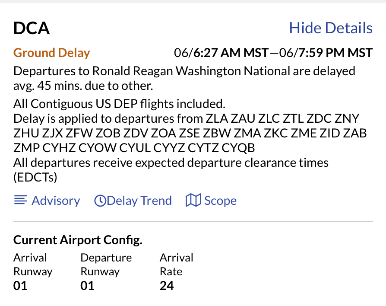Select the Arrival Rate value 24
The height and width of the screenshot is (306, 386).
click(167, 286)
